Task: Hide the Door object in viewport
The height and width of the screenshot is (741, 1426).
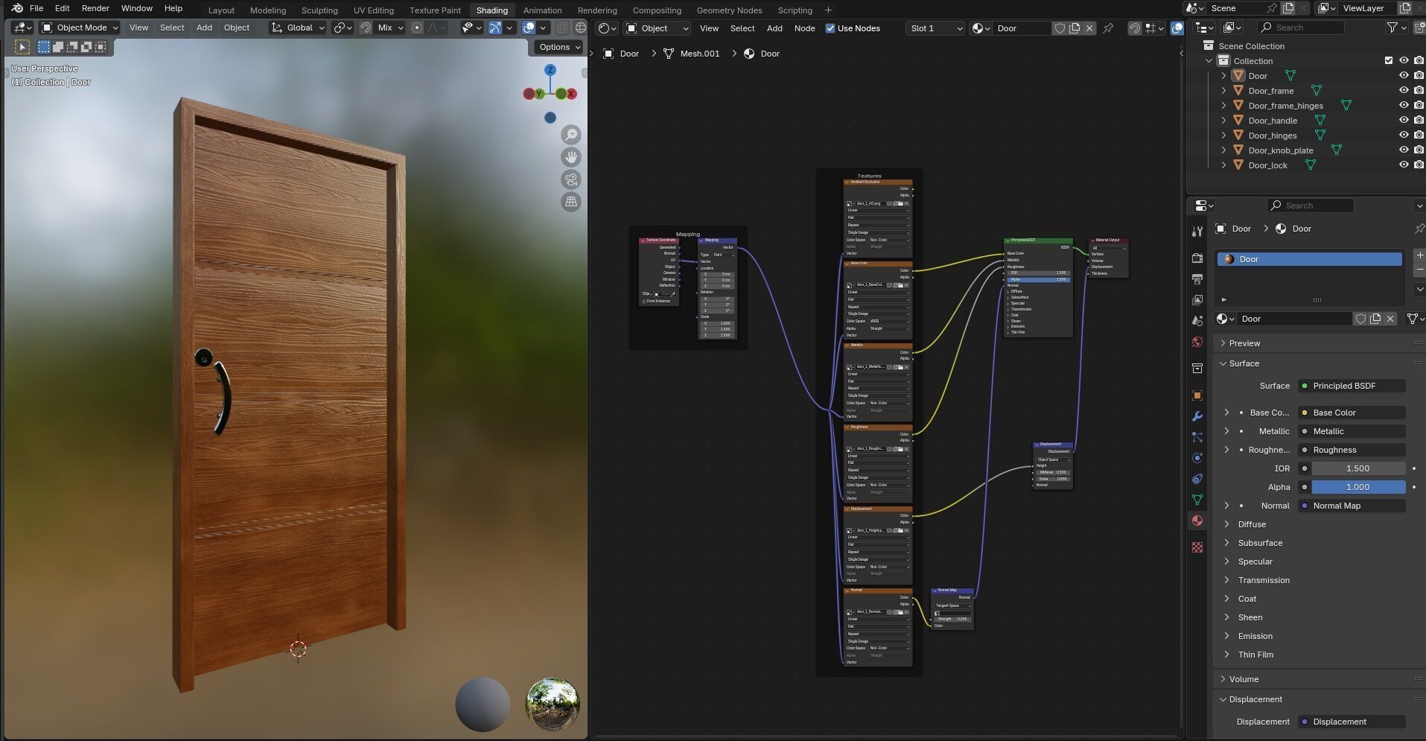Action: (1404, 75)
